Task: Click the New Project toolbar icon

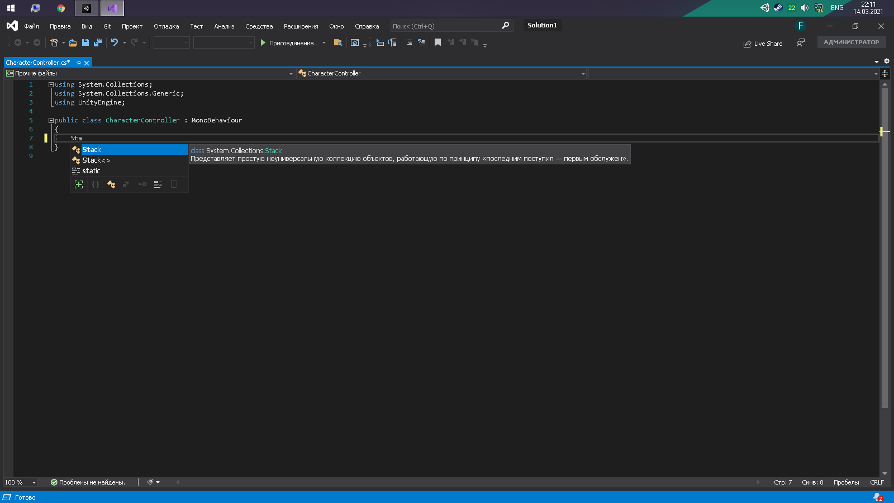Action: (x=54, y=42)
